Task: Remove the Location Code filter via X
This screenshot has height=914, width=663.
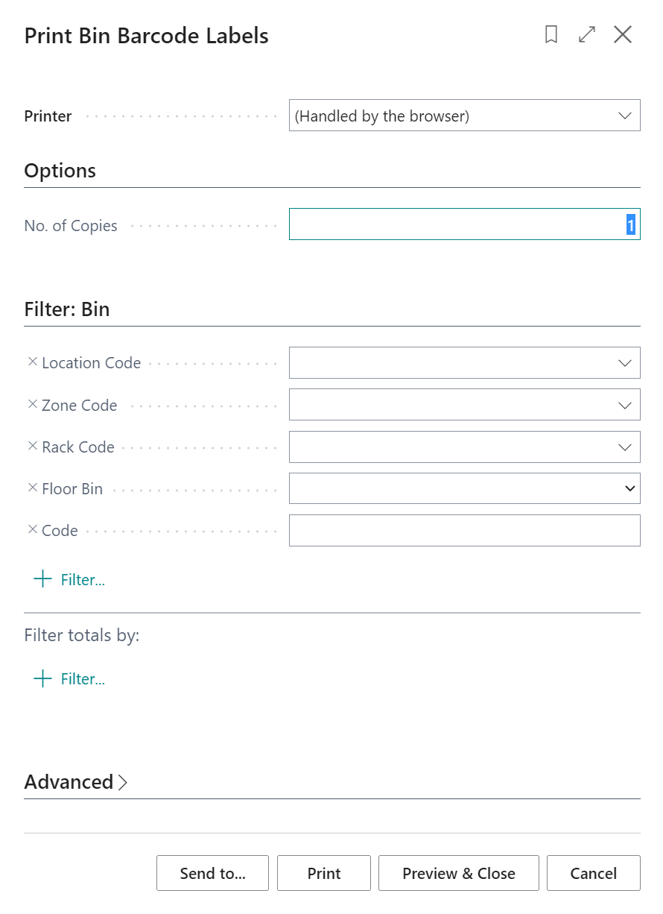Action: [x=32, y=362]
